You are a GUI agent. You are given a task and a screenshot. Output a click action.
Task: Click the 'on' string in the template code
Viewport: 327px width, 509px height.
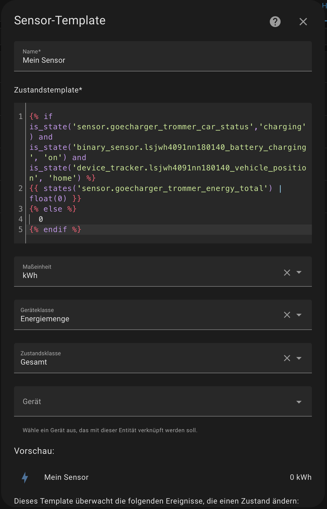click(53, 158)
